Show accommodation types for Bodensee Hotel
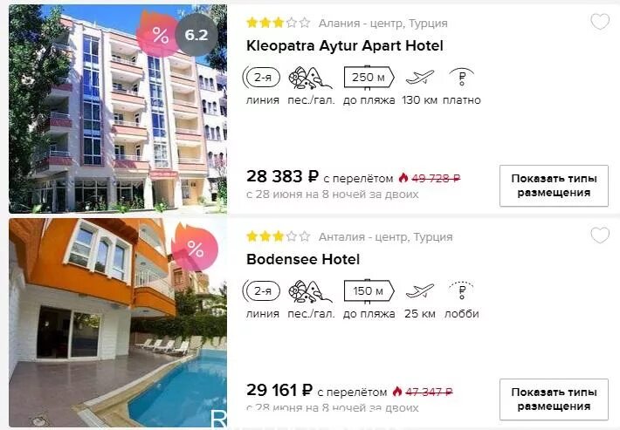 pyautogui.click(x=554, y=399)
